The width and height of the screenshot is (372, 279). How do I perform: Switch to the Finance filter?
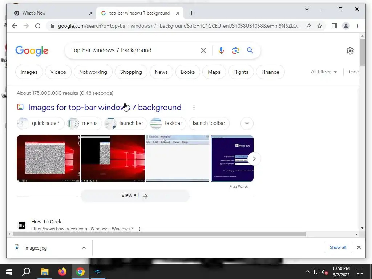[270, 72]
